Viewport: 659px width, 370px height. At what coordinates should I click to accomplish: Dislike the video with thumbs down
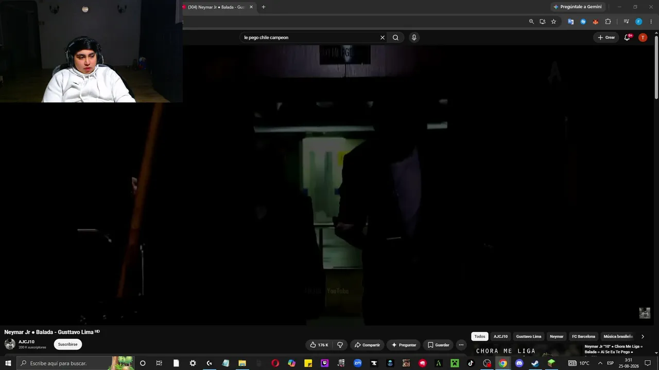pos(340,345)
